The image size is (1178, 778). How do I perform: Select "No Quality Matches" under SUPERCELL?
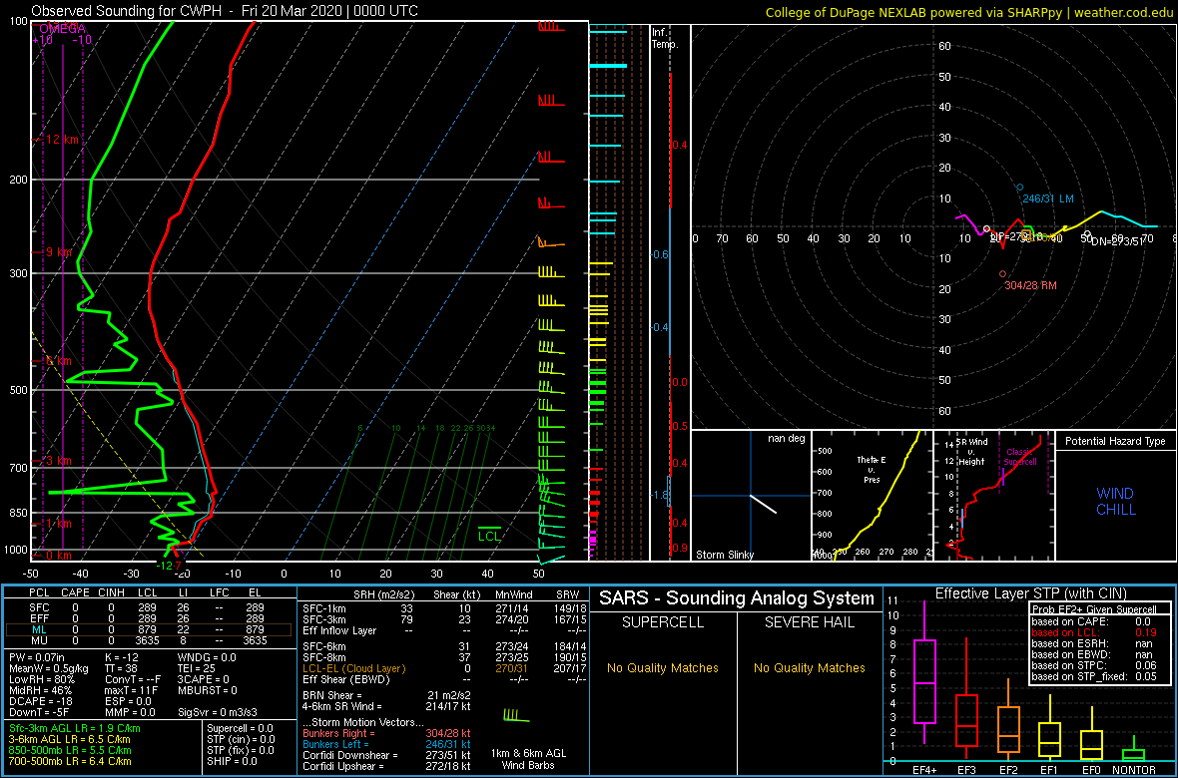[x=663, y=667]
